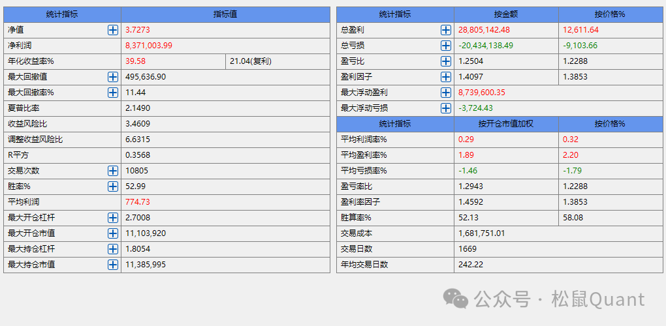Select the 净利润 value 8,371,003.99
Image resolution: width=666 pixels, height=326 pixels.
point(149,46)
